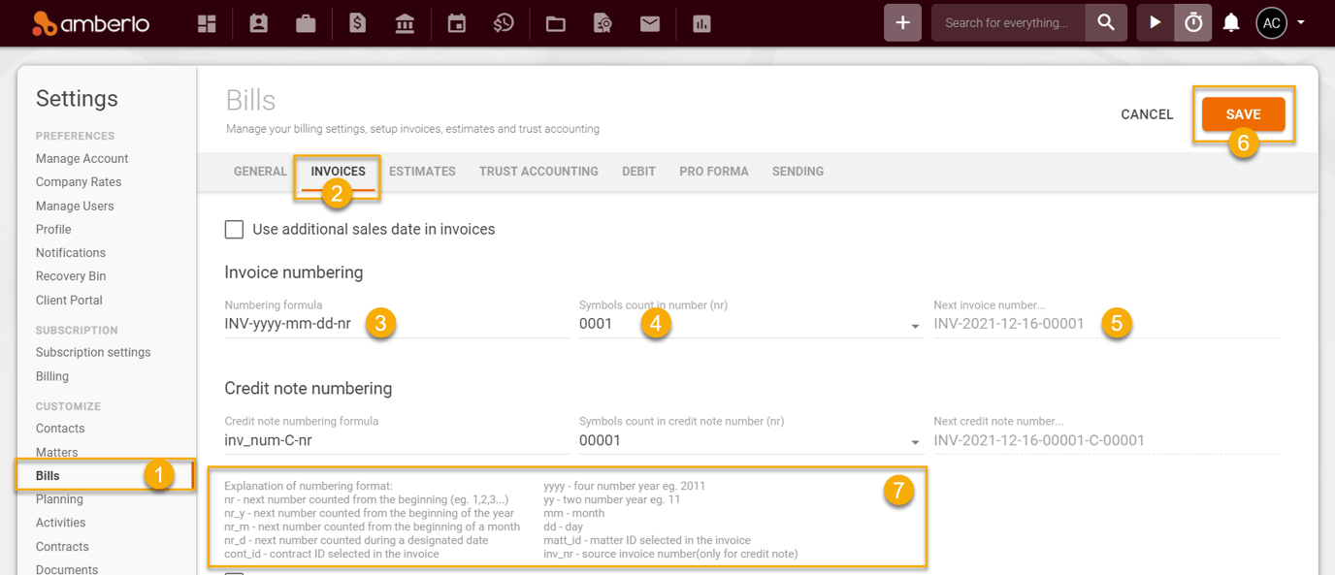Save the billing settings

[1245, 113]
